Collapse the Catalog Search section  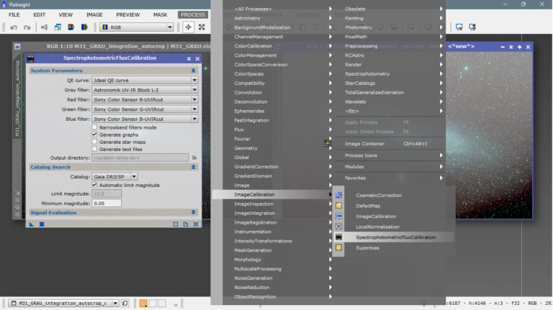193,167
